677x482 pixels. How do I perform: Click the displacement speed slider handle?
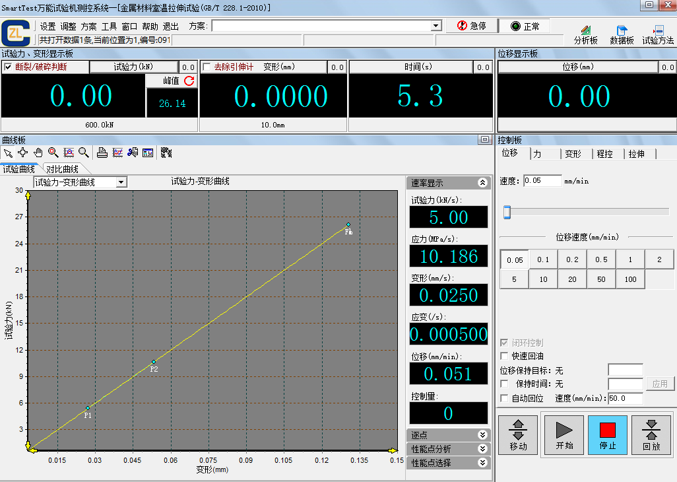(x=507, y=212)
